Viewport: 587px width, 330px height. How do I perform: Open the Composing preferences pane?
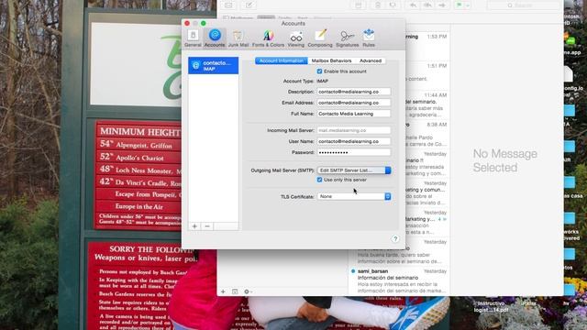[x=320, y=38]
